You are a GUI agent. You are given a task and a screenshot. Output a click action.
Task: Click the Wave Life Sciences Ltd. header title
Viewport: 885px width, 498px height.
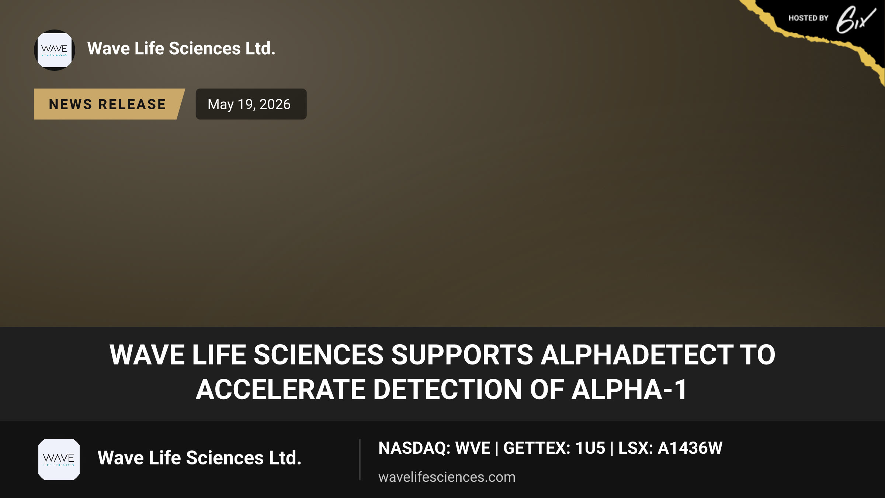click(x=181, y=48)
